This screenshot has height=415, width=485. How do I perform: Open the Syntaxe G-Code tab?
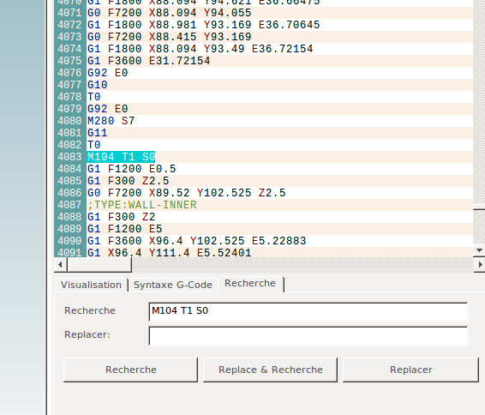point(173,285)
